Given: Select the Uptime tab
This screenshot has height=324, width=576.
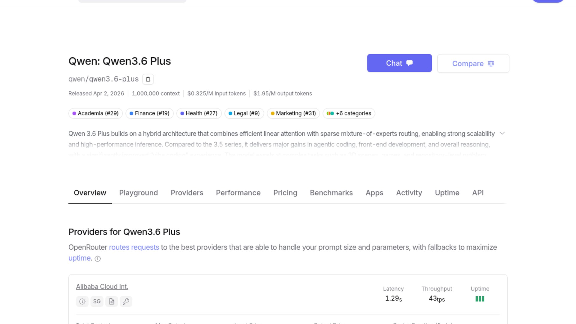Looking at the screenshot, I should (x=447, y=193).
